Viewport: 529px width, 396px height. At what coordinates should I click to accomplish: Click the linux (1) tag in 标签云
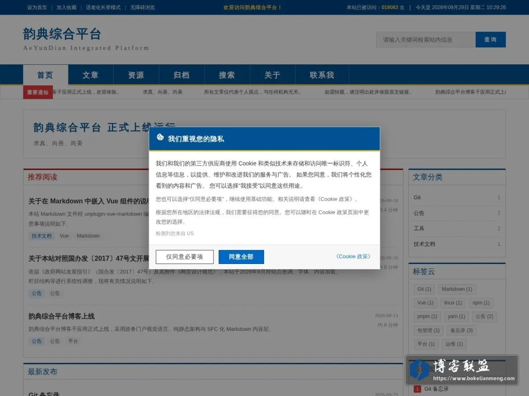(453, 303)
